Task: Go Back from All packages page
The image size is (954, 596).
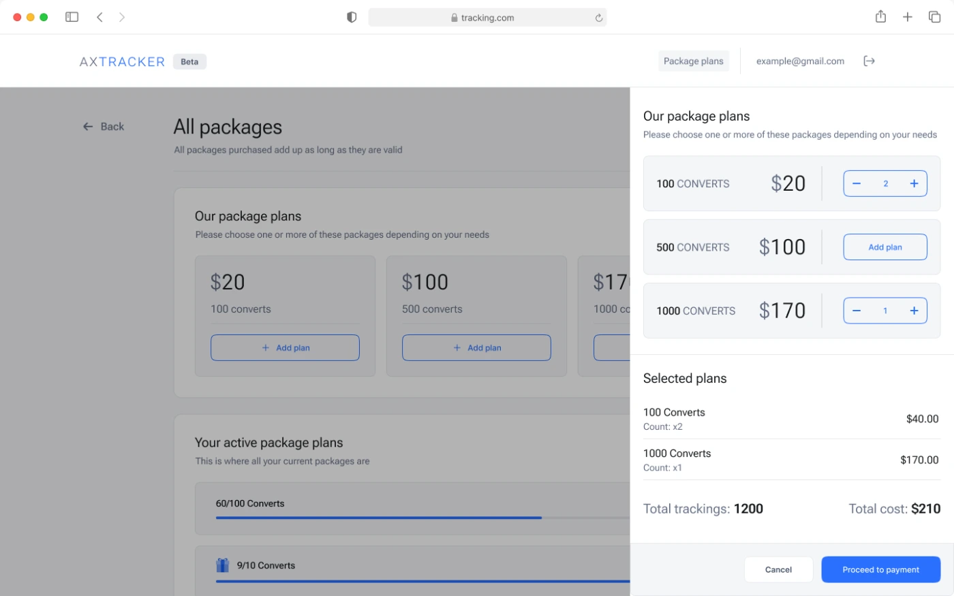Action: click(104, 127)
